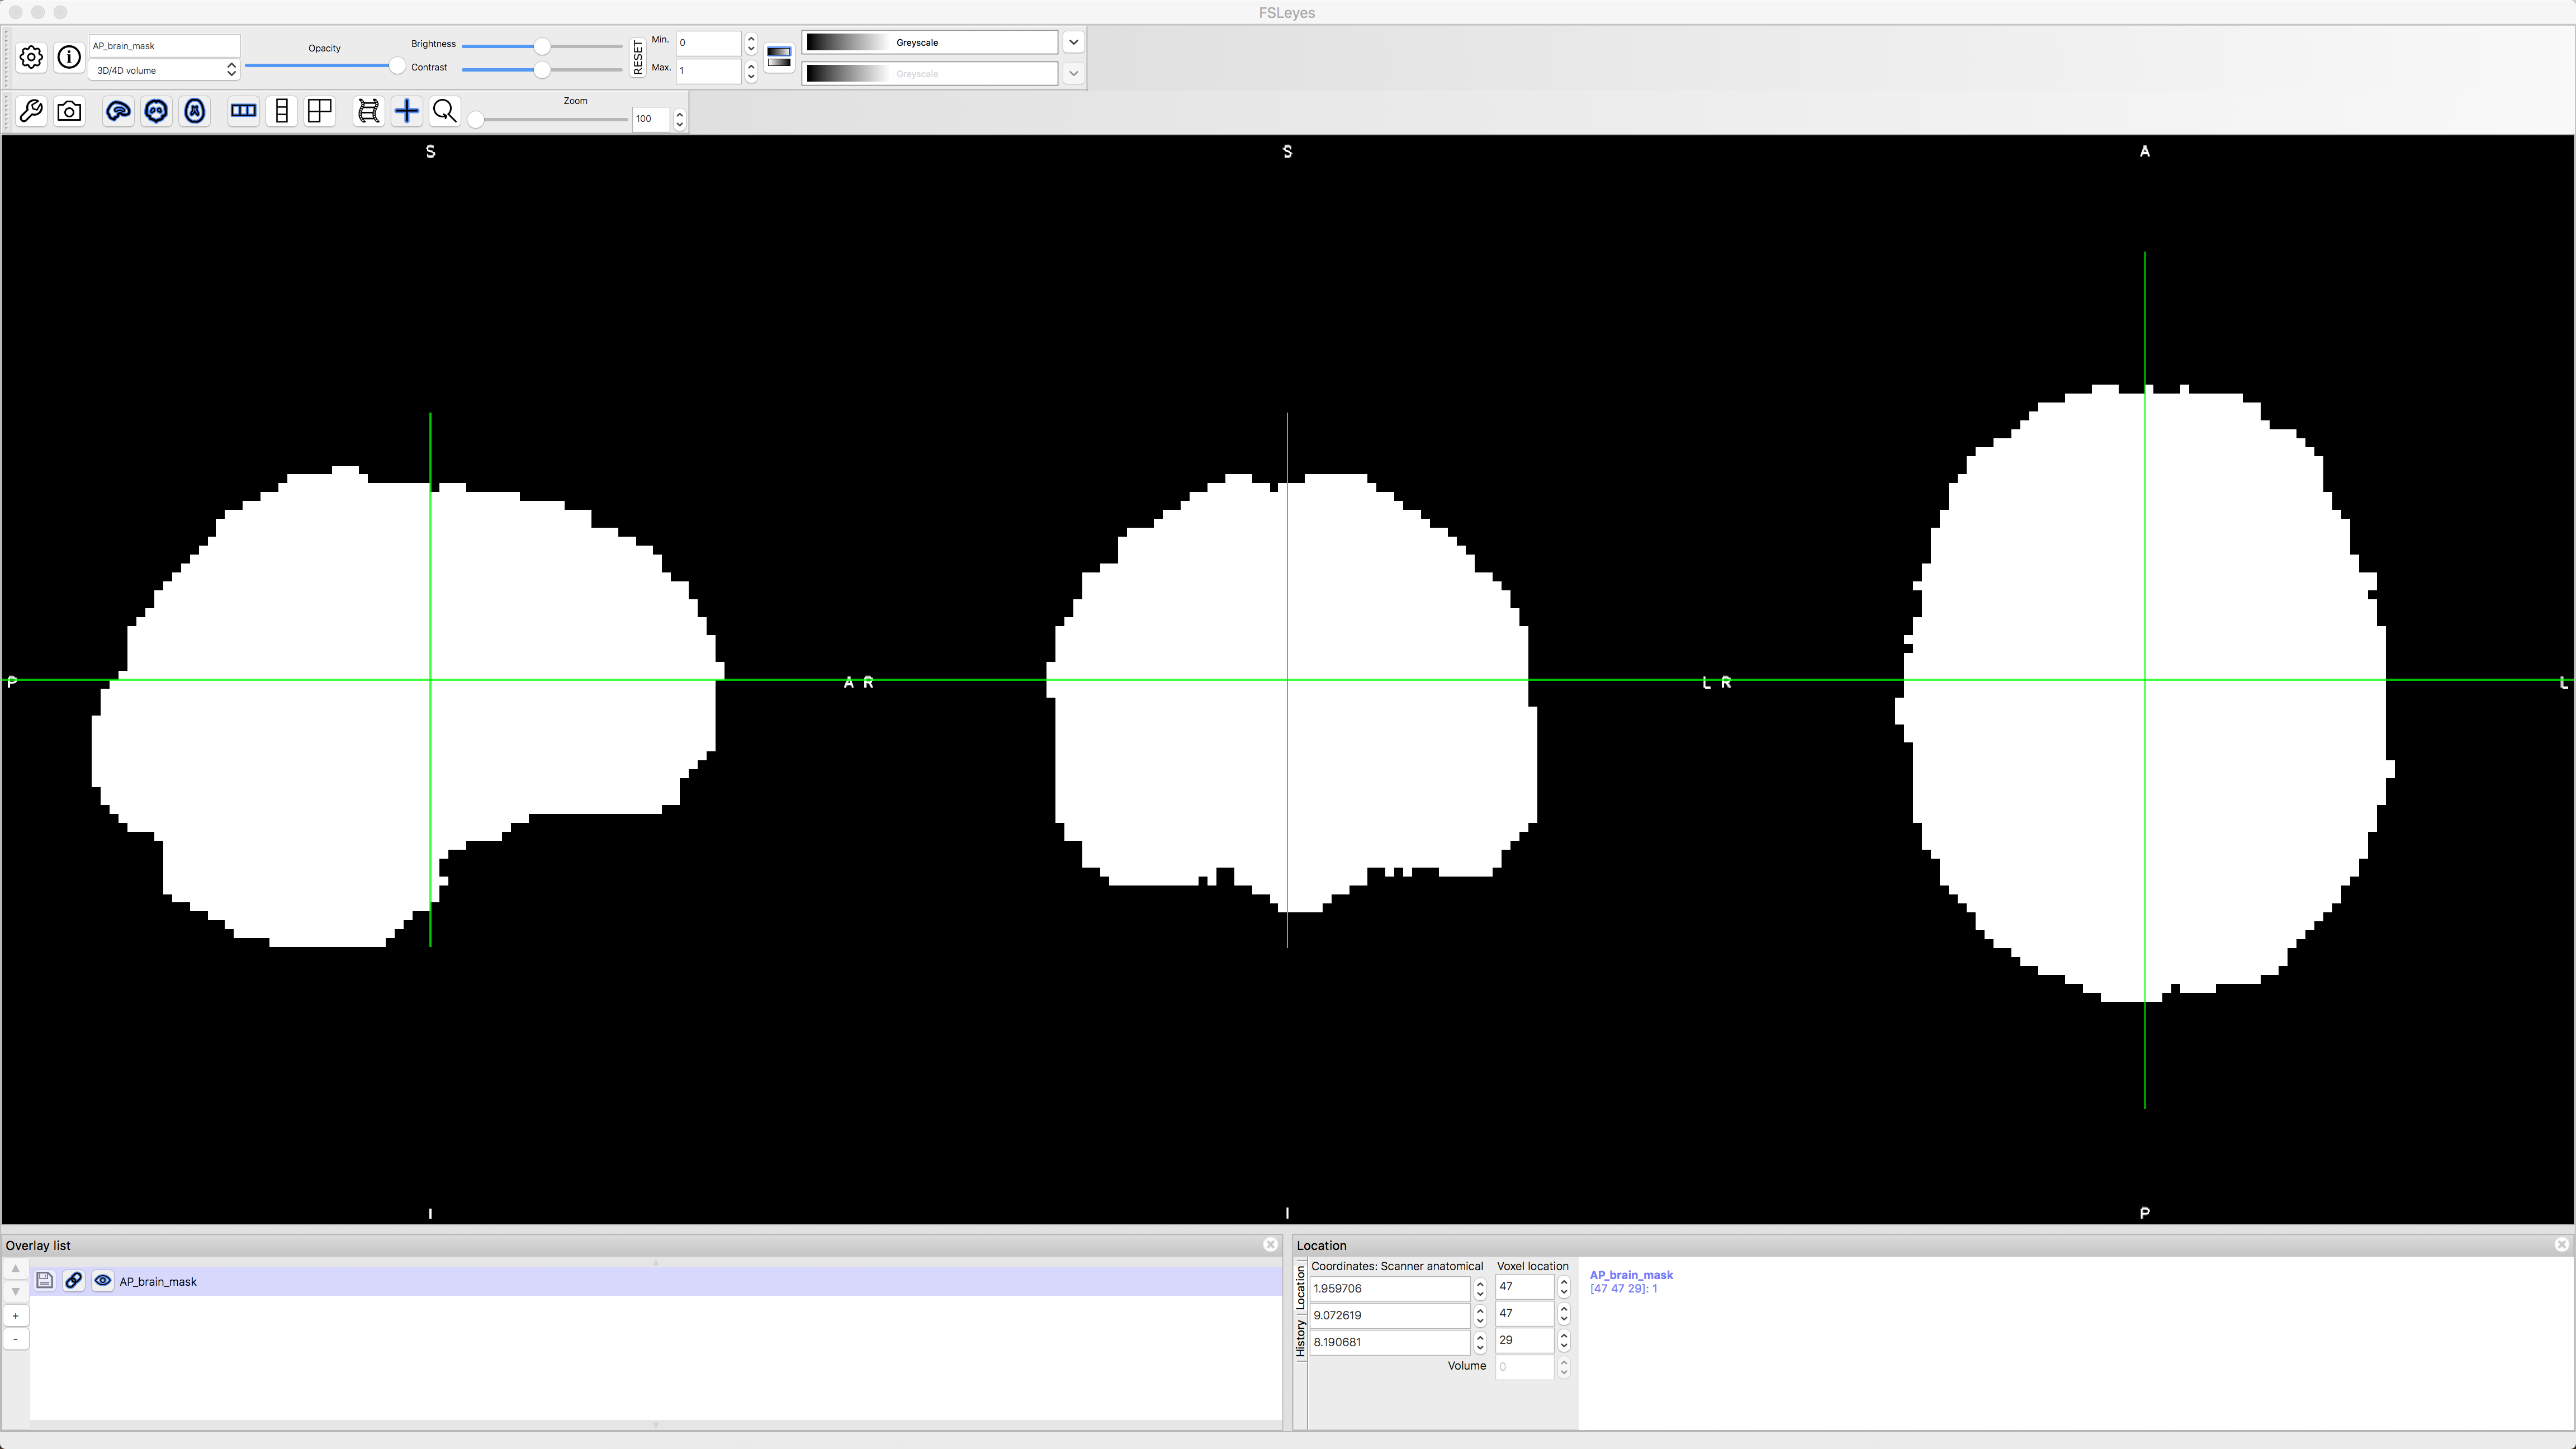Switch to the History vertical tab
The height and width of the screenshot is (1449, 2576).
pyautogui.click(x=1300, y=1339)
